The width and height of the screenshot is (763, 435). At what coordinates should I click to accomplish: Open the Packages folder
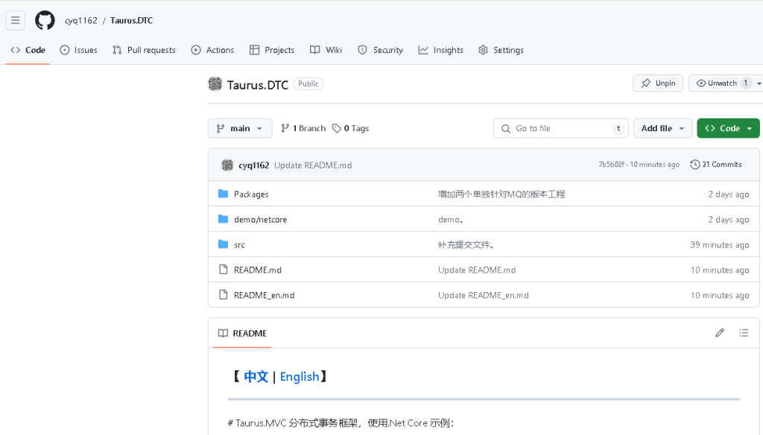(x=251, y=194)
